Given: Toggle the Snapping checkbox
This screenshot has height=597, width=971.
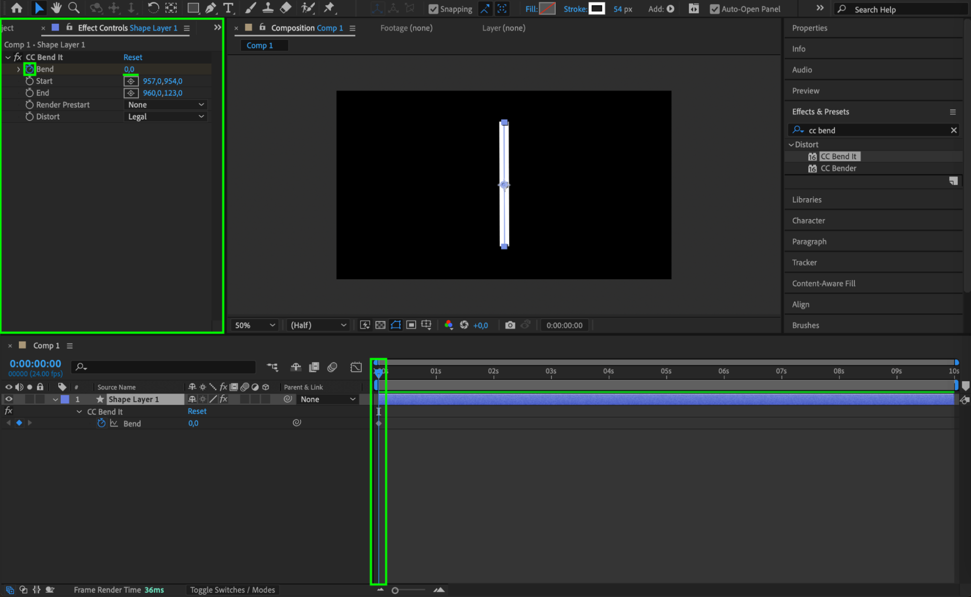Looking at the screenshot, I should coord(433,9).
